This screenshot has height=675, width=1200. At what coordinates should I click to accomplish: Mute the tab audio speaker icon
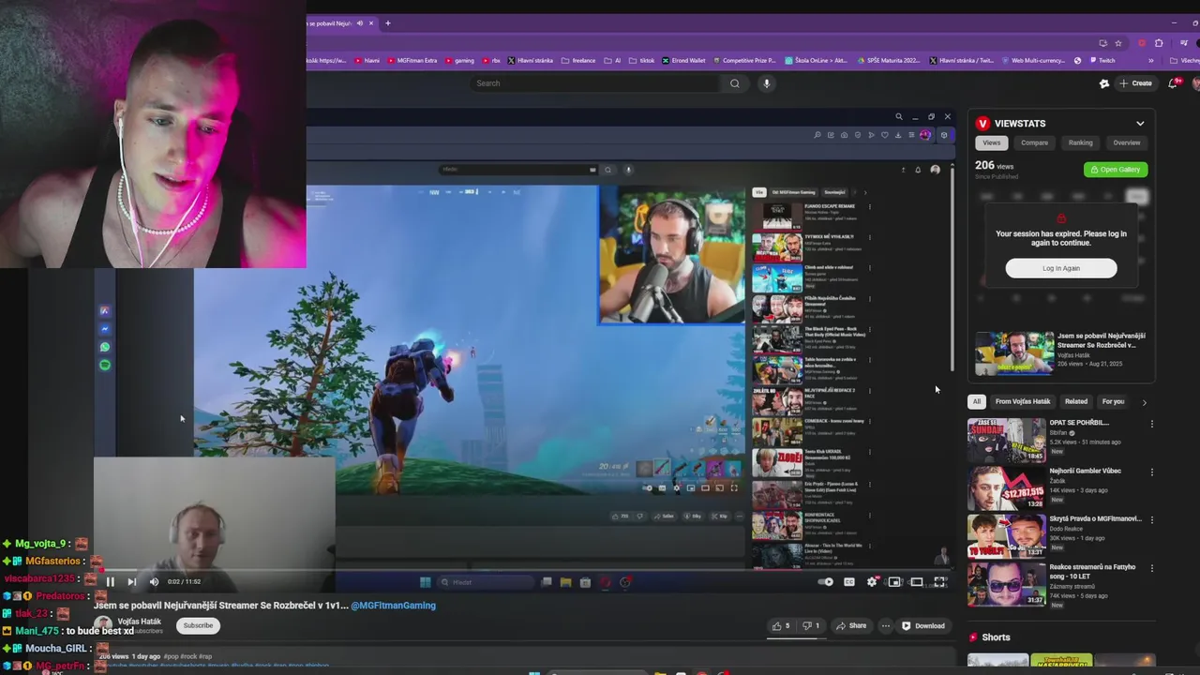tap(359, 23)
